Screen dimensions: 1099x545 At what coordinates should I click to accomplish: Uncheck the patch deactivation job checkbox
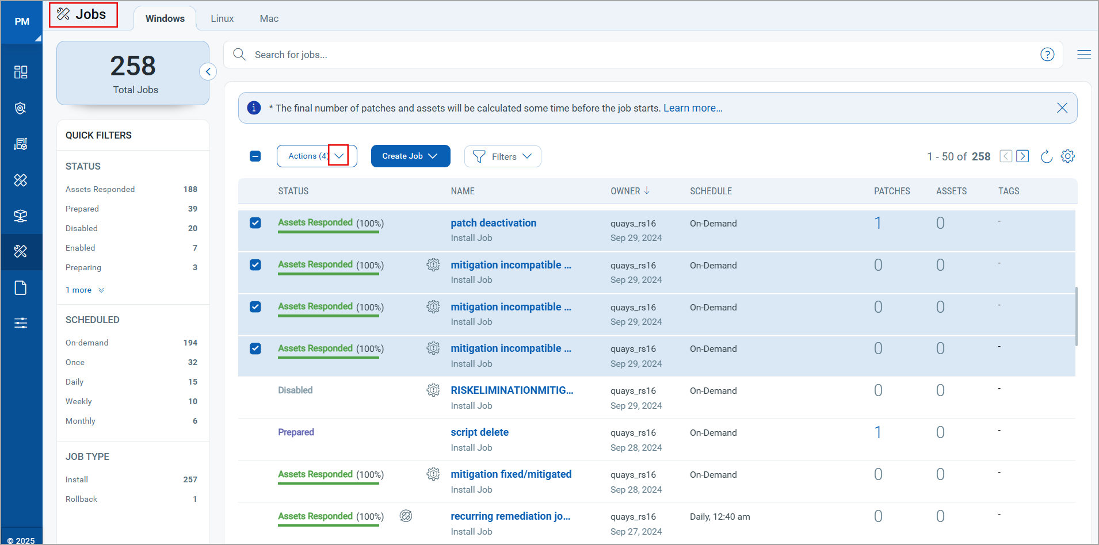(255, 223)
